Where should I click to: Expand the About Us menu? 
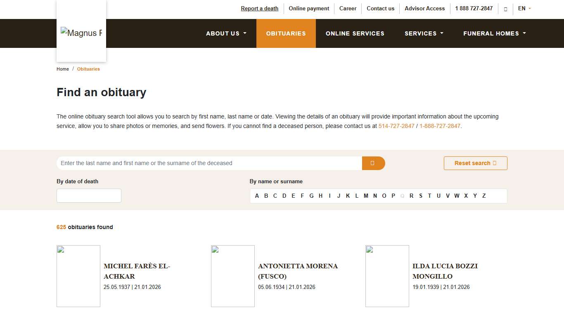click(x=226, y=33)
